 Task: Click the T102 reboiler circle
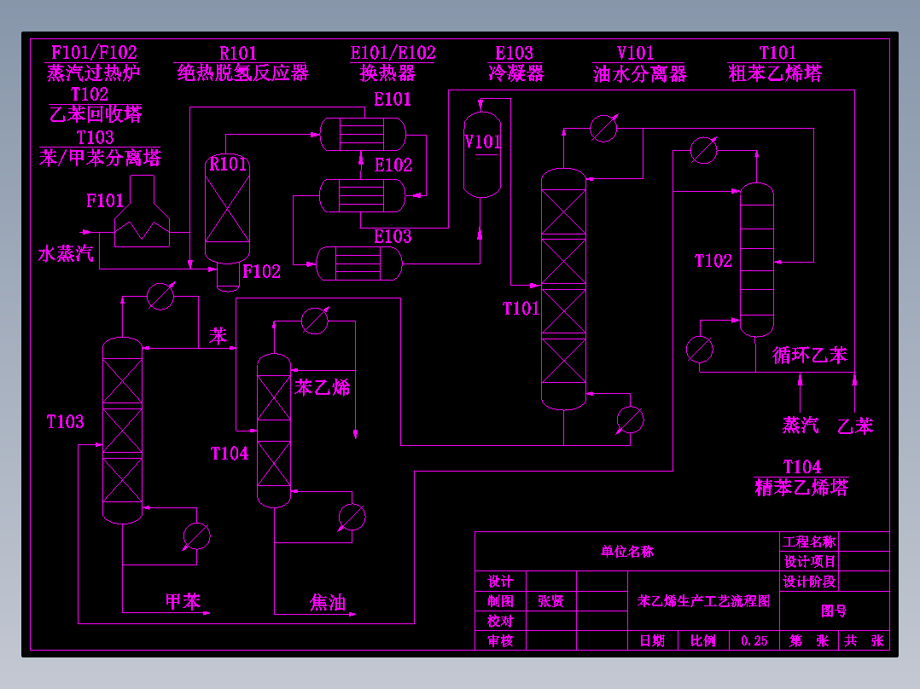(x=700, y=350)
